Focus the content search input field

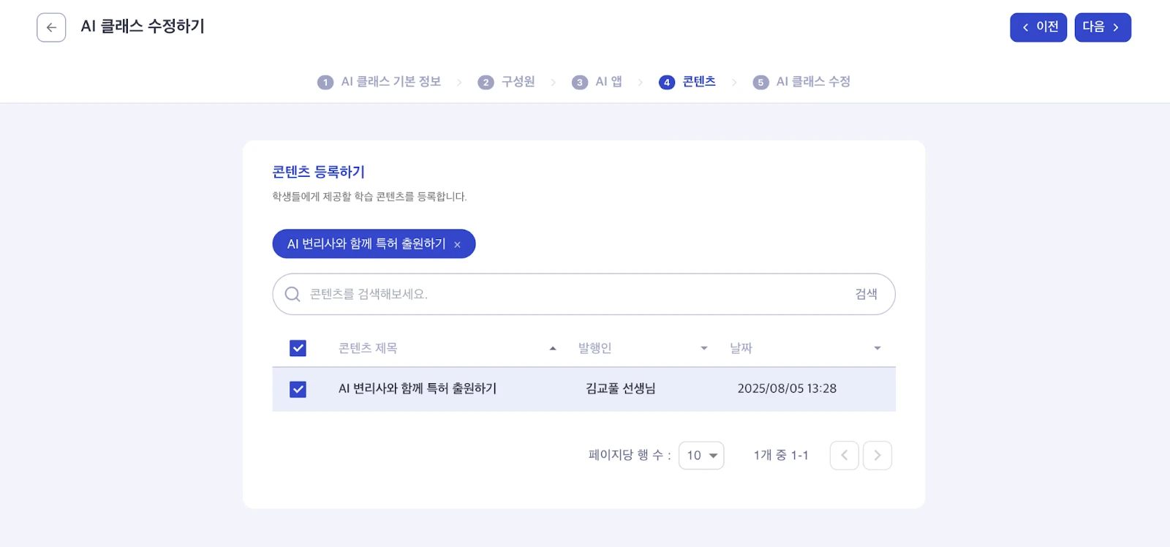pyautogui.click(x=570, y=294)
